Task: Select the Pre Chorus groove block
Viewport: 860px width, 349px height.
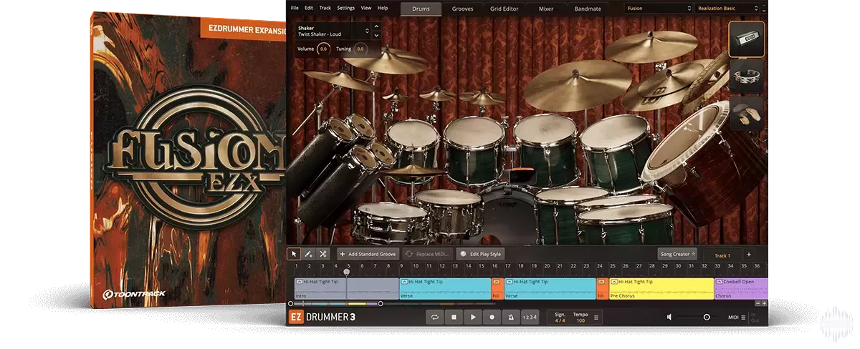Action: pyautogui.click(x=661, y=289)
